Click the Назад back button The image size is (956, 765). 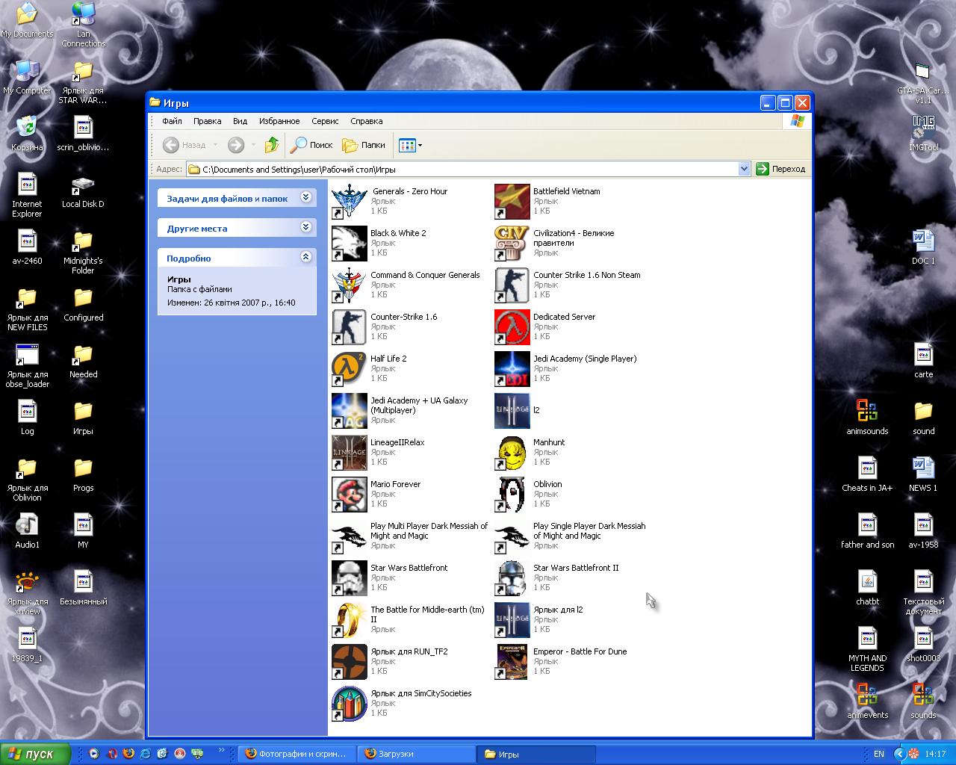184,145
